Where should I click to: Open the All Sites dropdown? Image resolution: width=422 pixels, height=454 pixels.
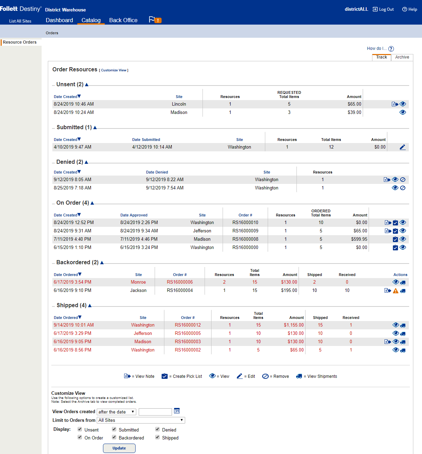141,420
